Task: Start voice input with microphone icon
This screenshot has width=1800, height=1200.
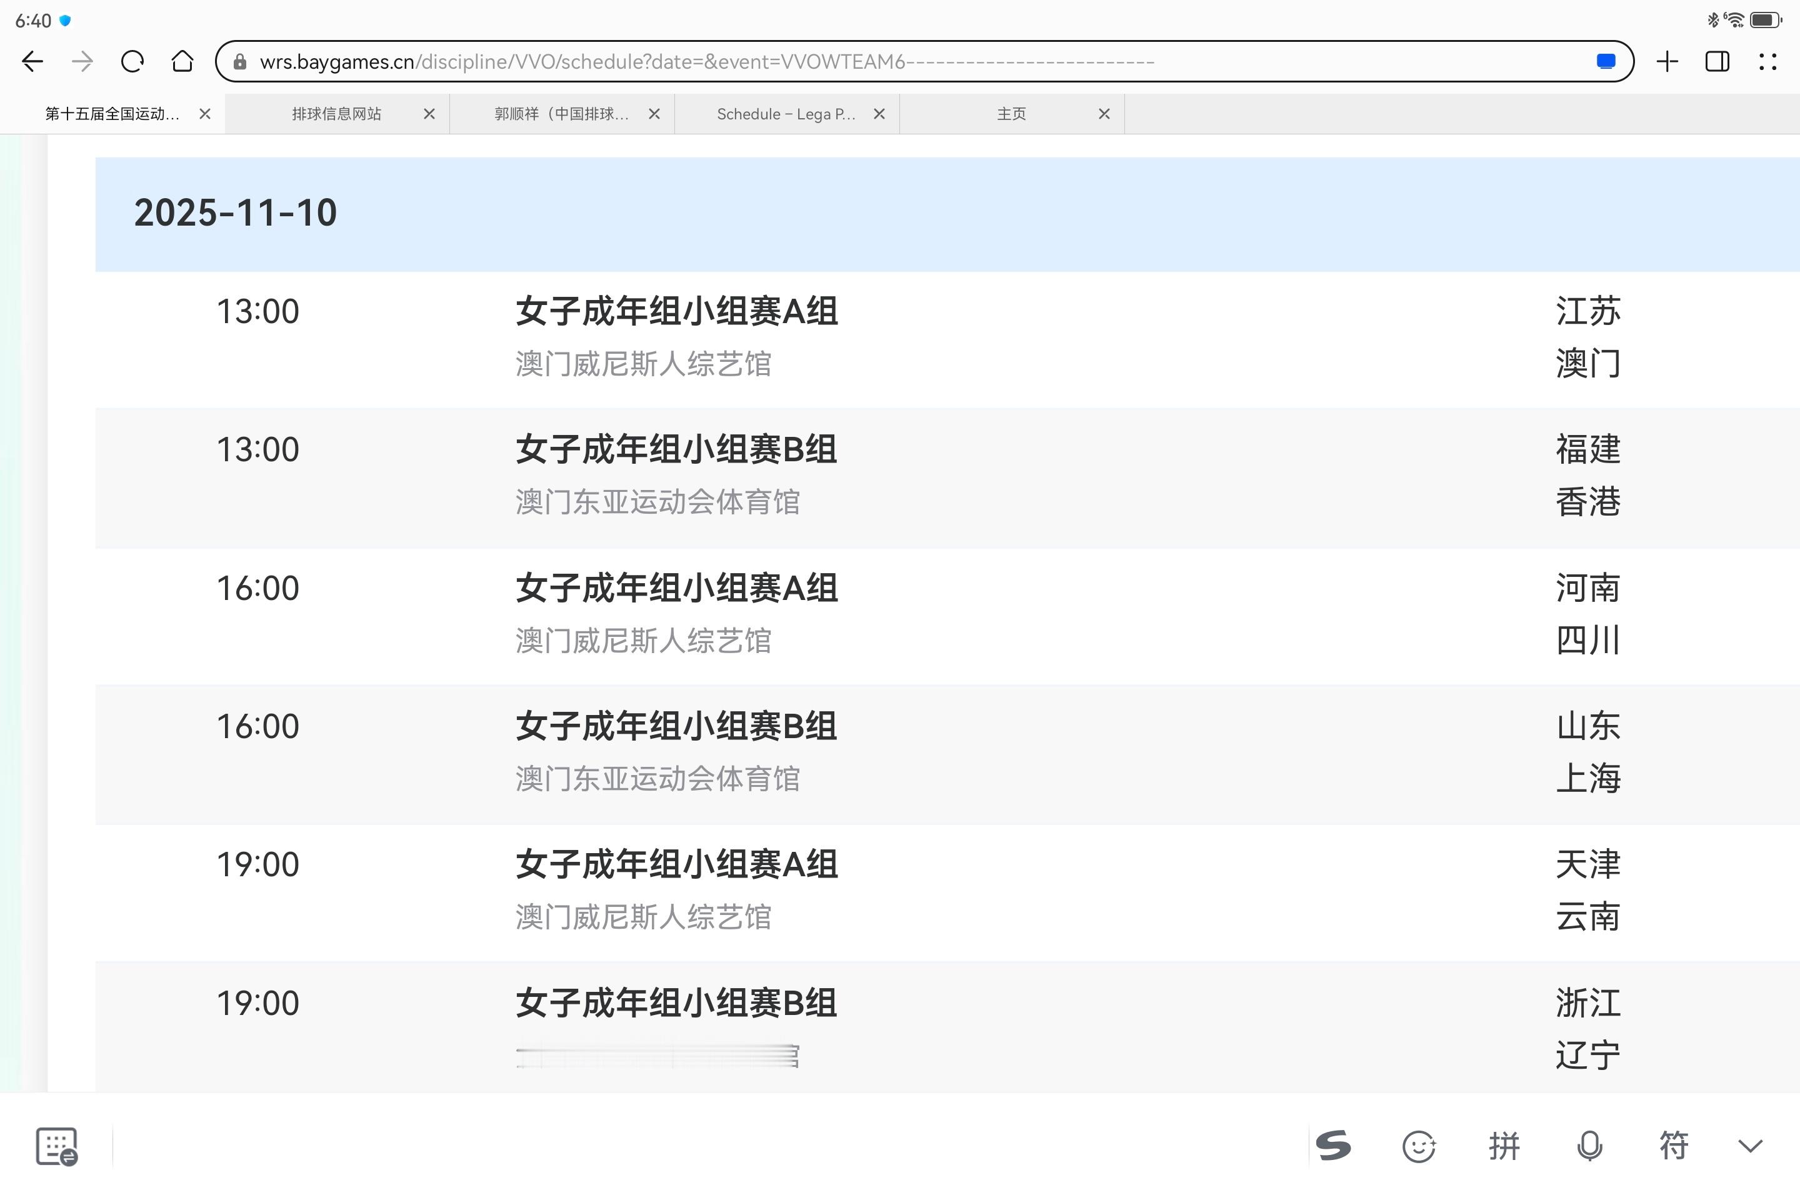Action: 1589,1146
